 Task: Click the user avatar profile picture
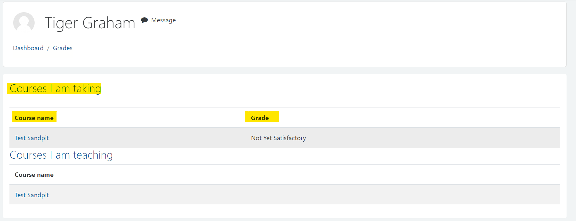pos(24,23)
